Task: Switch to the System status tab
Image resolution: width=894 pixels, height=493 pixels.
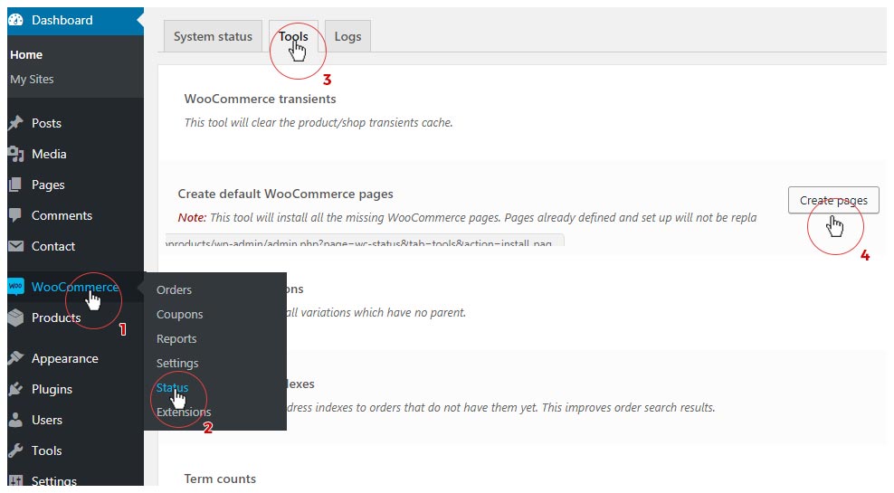Action: (x=213, y=36)
